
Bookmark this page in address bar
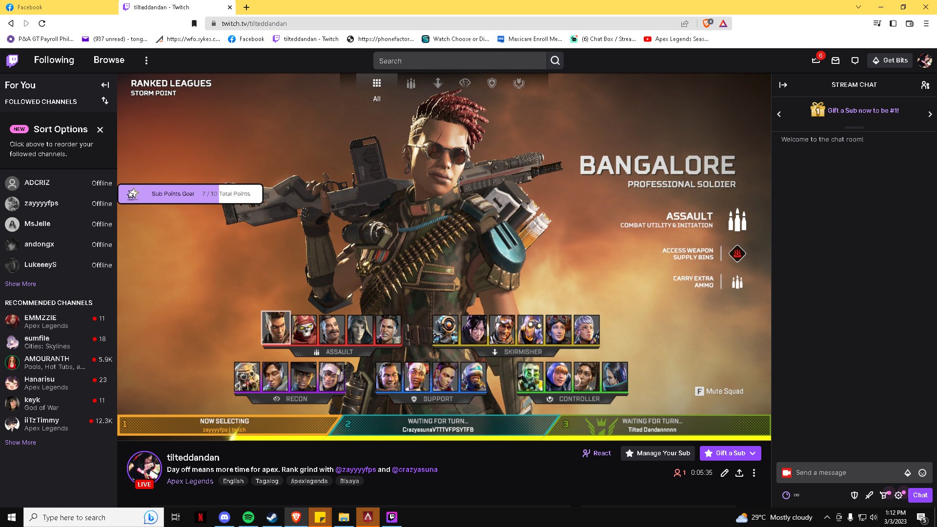coord(194,23)
